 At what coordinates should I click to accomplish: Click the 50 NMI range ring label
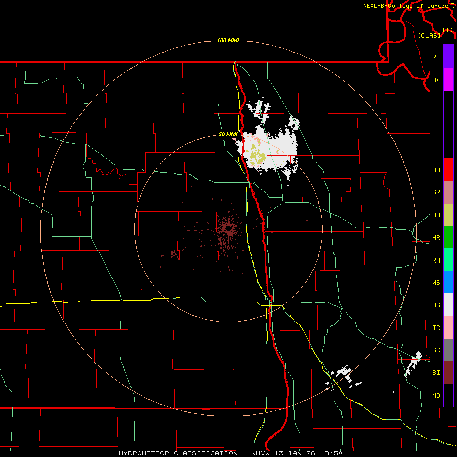click(x=228, y=134)
